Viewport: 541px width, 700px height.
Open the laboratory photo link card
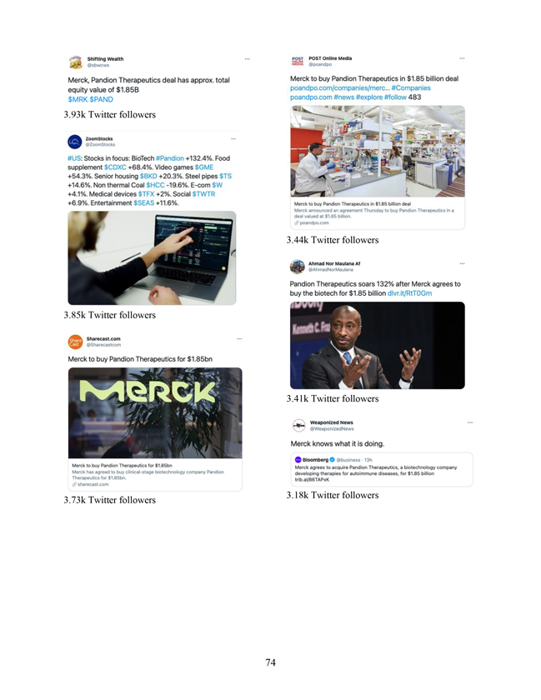tap(378, 167)
